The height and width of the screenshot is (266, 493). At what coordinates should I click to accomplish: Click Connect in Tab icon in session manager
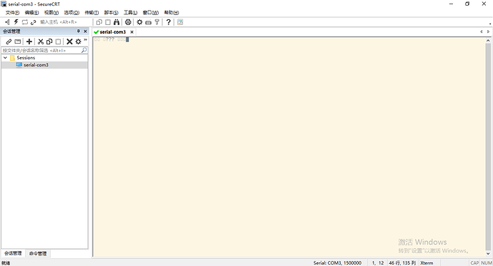18,41
